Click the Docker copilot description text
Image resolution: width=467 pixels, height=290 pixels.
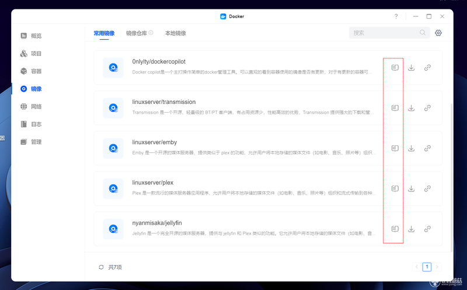252,72
